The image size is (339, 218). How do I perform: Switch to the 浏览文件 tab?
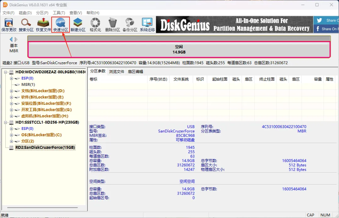click(117, 72)
